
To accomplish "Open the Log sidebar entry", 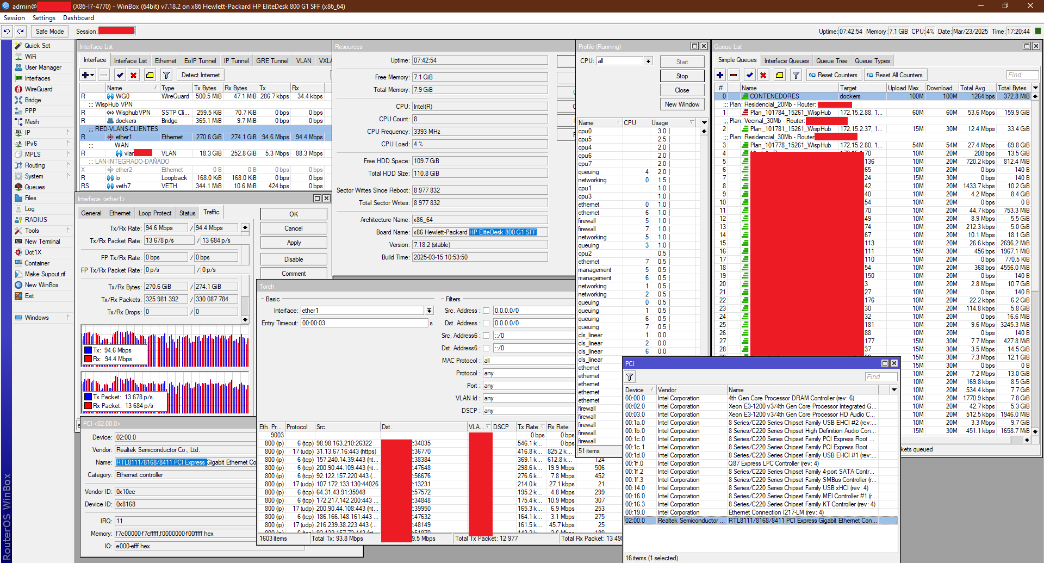I will coord(29,209).
